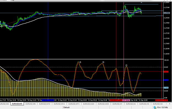Open the EURUSD,M30 chart tab
172x109 pixels.
103,104
